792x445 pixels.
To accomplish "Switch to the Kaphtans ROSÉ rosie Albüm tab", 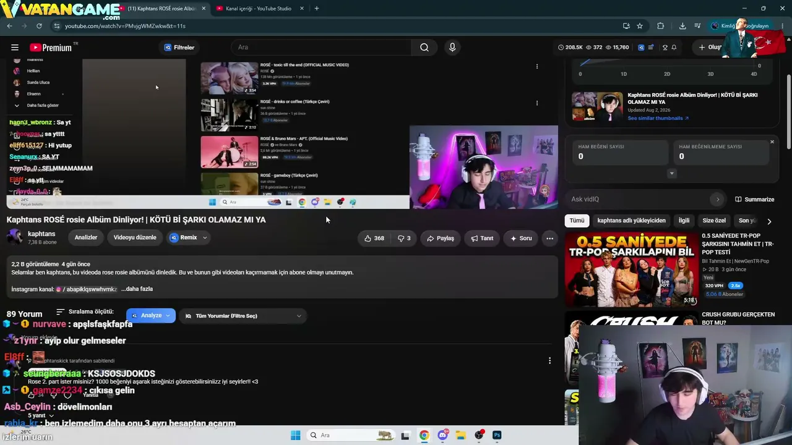I will tap(161, 9).
